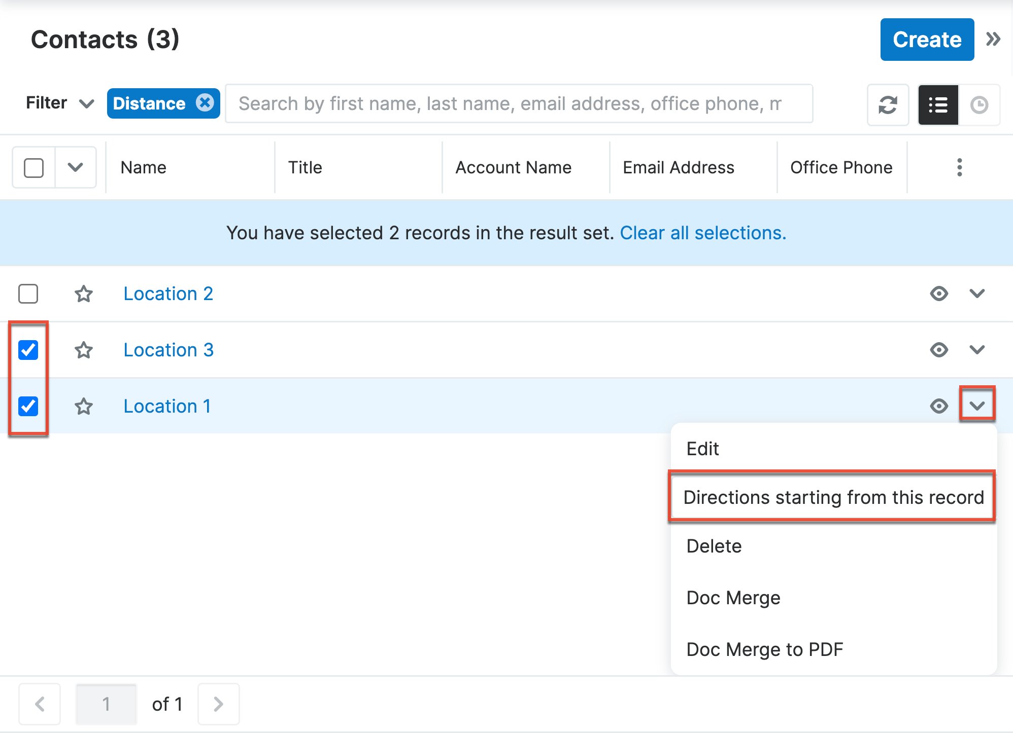Toggle the select-all header checkbox

point(34,168)
